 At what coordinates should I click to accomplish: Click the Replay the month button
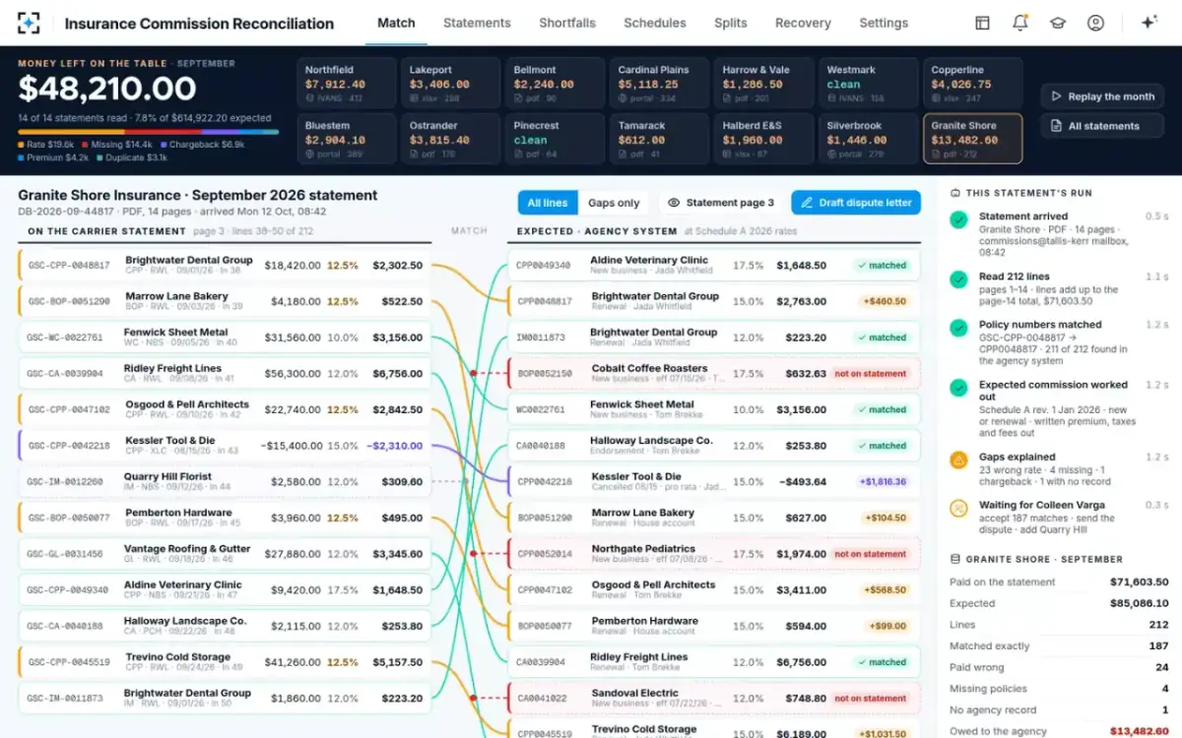point(1101,96)
